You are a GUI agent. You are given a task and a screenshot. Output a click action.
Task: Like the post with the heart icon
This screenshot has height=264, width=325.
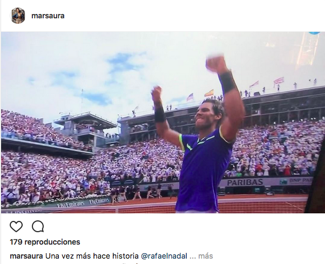coord(16,226)
